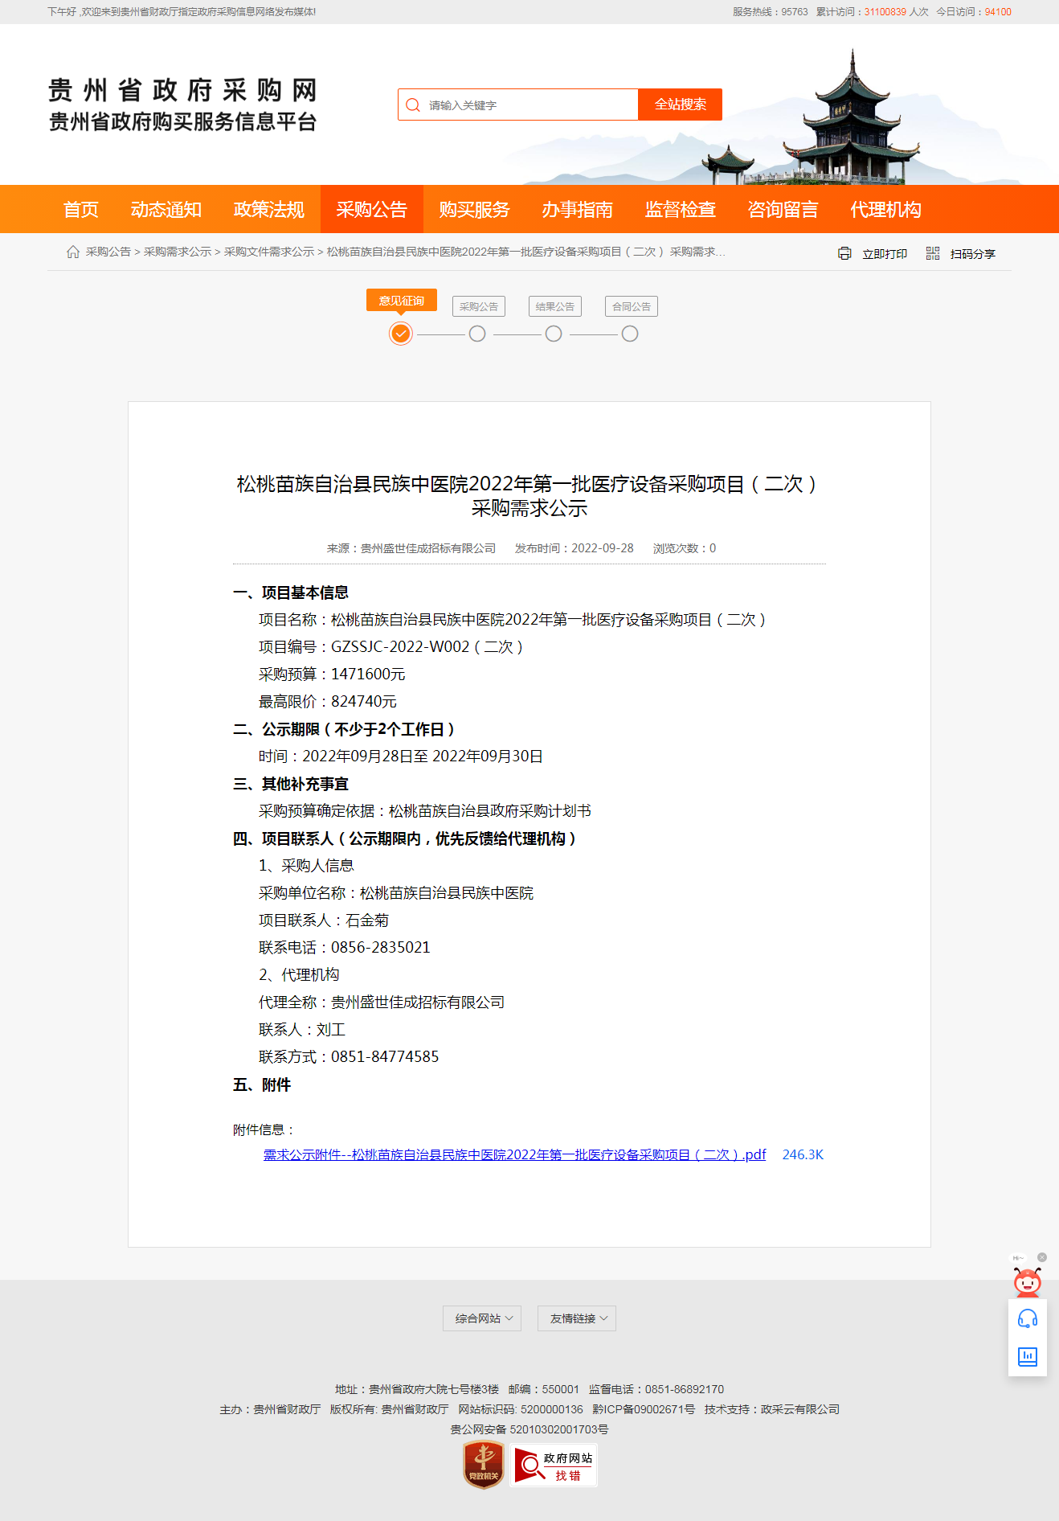Screen dimensions: 1059x1521
Task: Click the 最高限价：824740元 line
Action: [328, 701]
